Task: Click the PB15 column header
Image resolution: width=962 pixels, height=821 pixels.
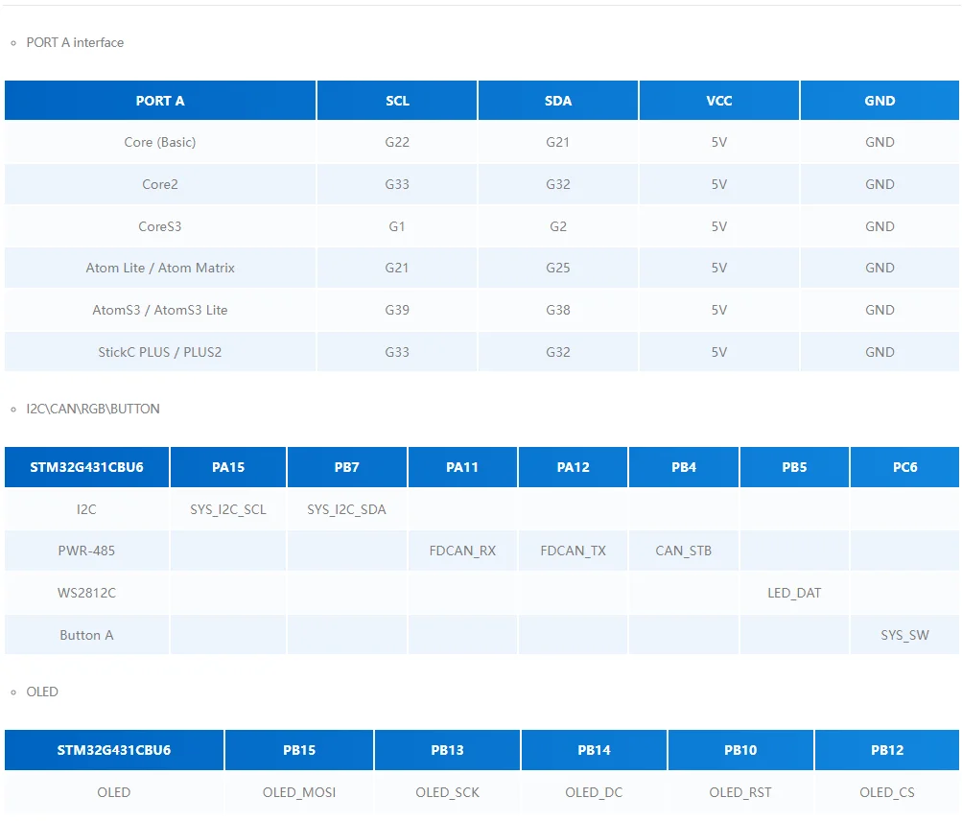Action: click(x=299, y=750)
